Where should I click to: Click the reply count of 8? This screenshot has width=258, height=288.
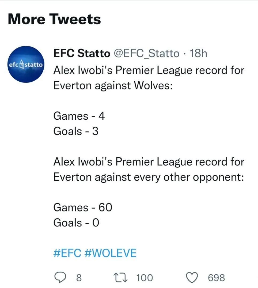pyautogui.click(x=78, y=278)
